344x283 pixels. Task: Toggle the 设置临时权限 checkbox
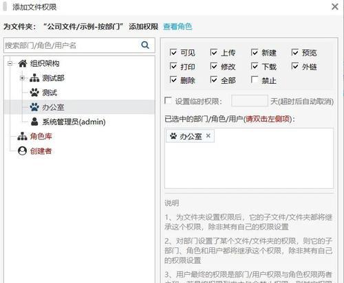coord(168,101)
